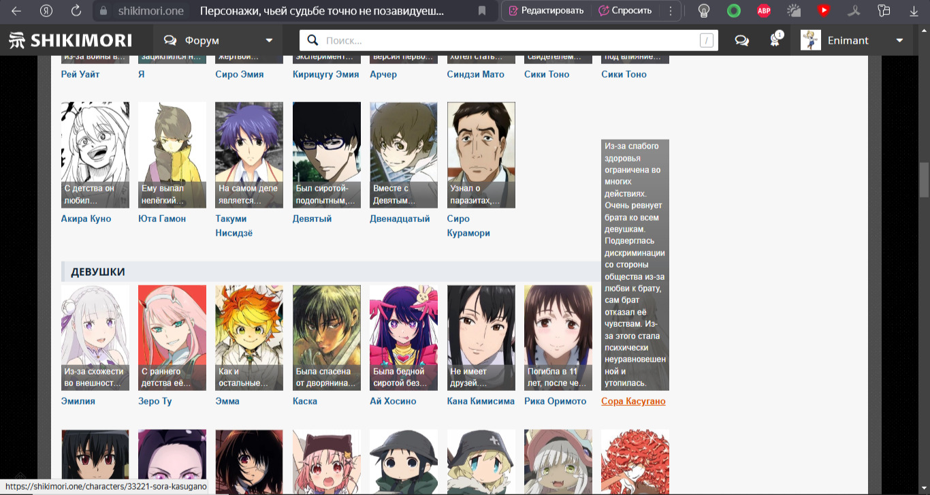
Task: Open the Зеро Ту character link
Action: click(x=155, y=401)
